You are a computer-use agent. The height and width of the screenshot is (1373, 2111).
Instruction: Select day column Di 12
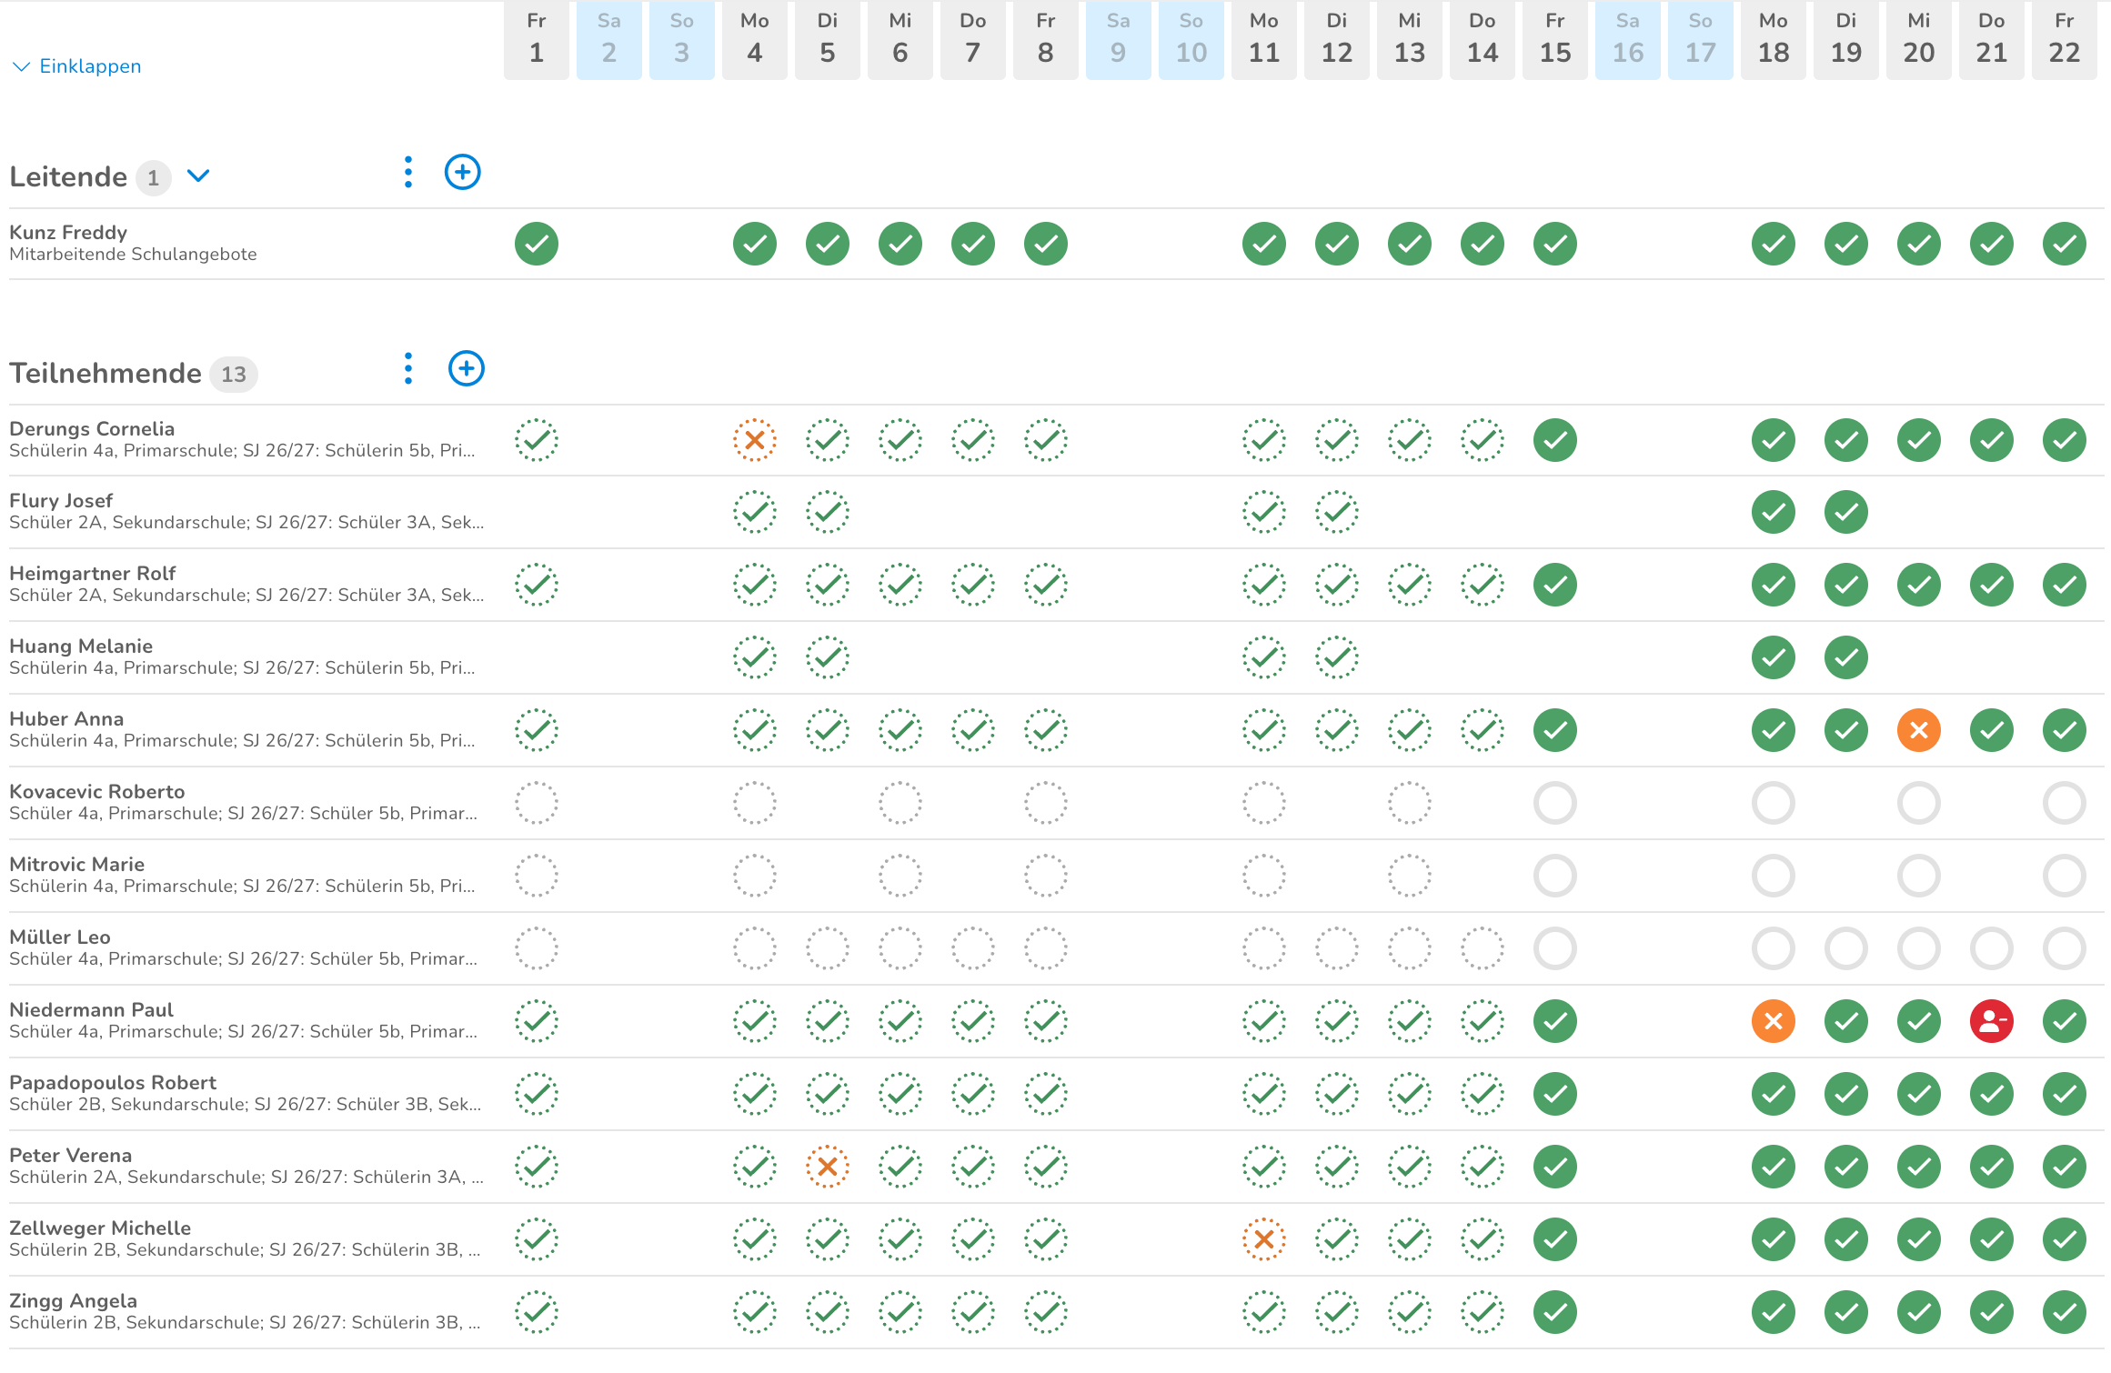point(1337,40)
